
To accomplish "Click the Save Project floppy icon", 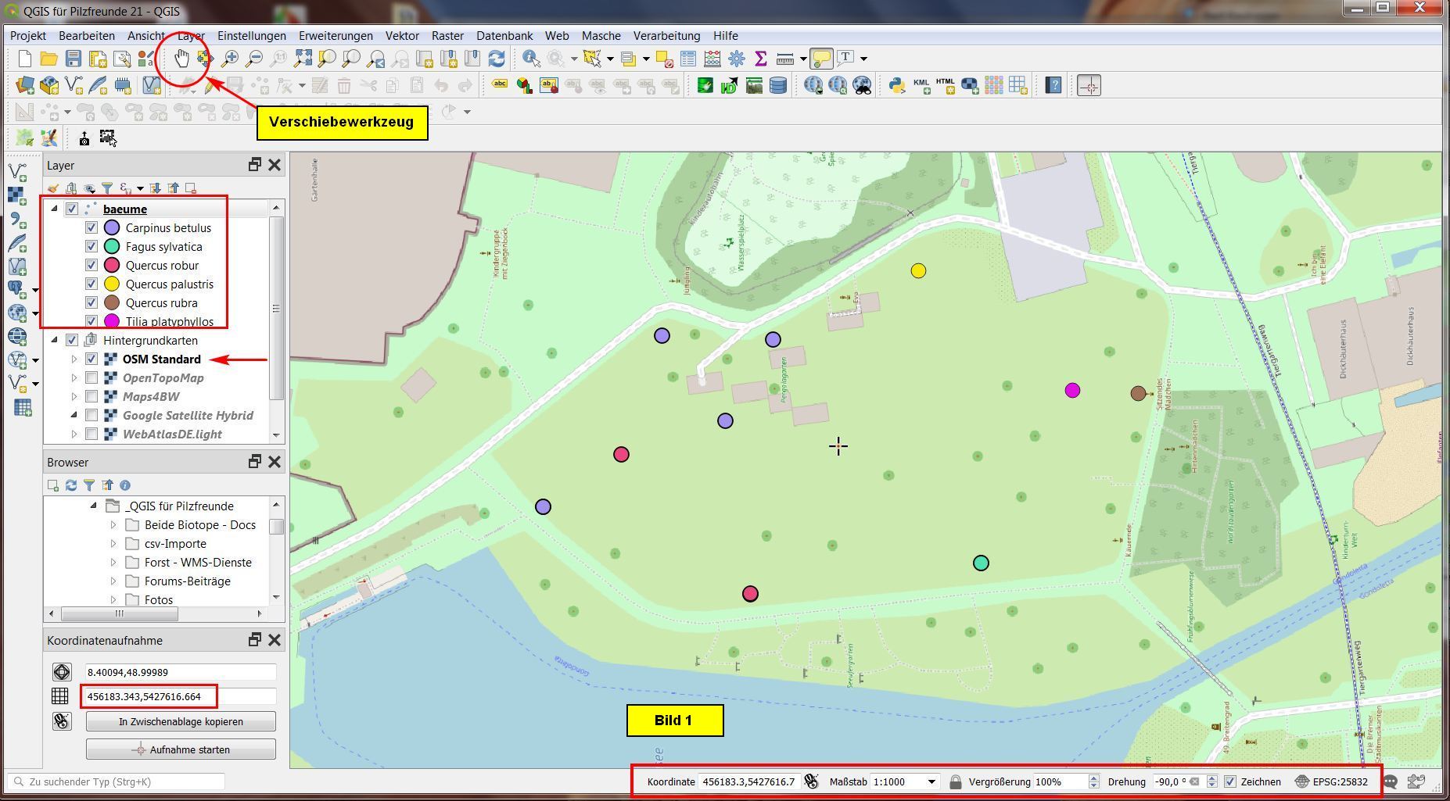I will (74, 59).
